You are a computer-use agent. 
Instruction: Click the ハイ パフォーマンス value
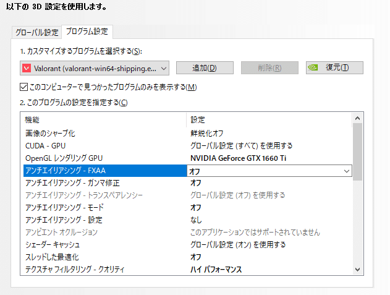216,270
